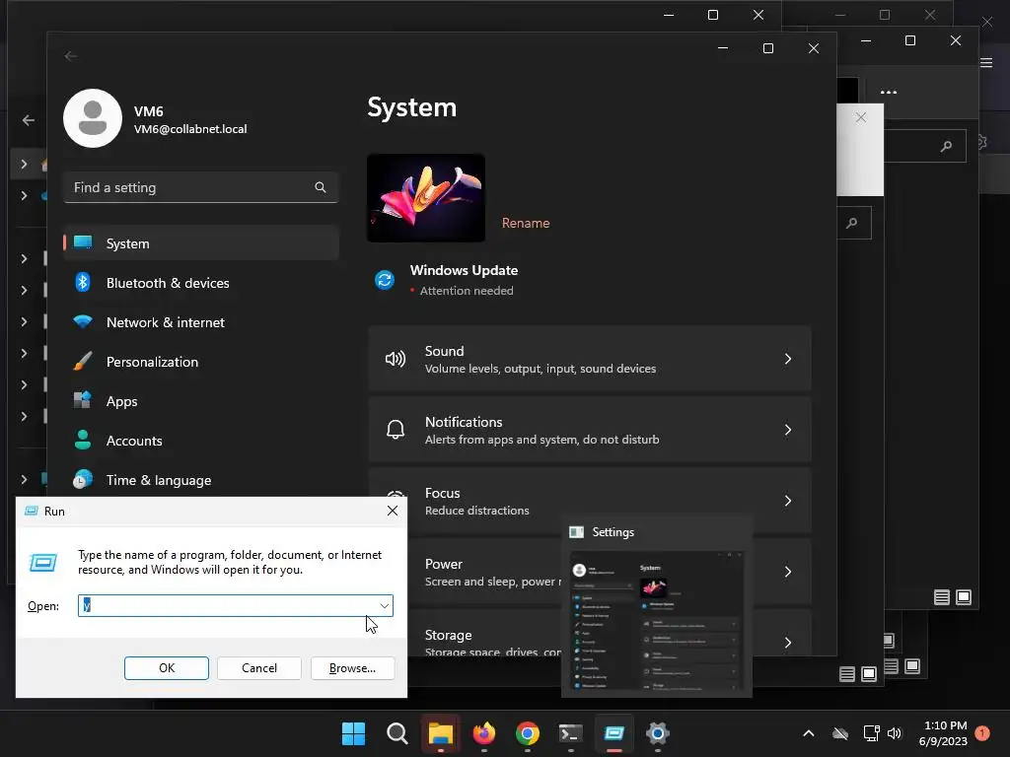
Task: Dismiss the white popup with X
Action: click(x=861, y=117)
